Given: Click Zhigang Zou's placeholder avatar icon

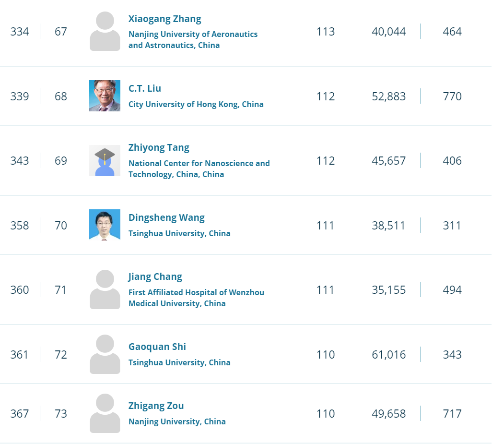Looking at the screenshot, I should coord(105,413).
